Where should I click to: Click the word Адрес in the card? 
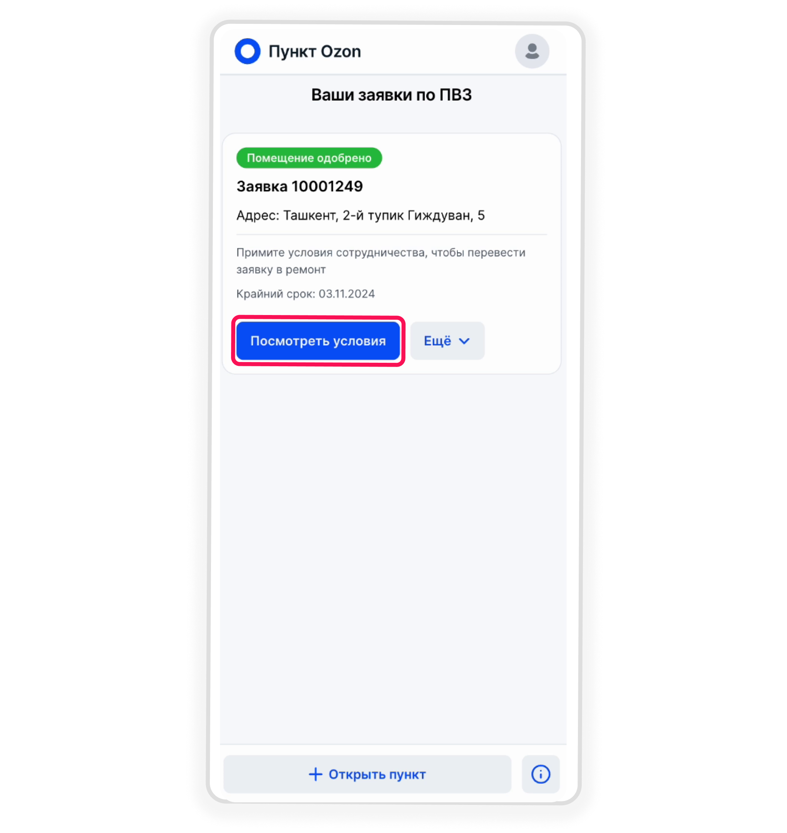pyautogui.click(x=258, y=215)
